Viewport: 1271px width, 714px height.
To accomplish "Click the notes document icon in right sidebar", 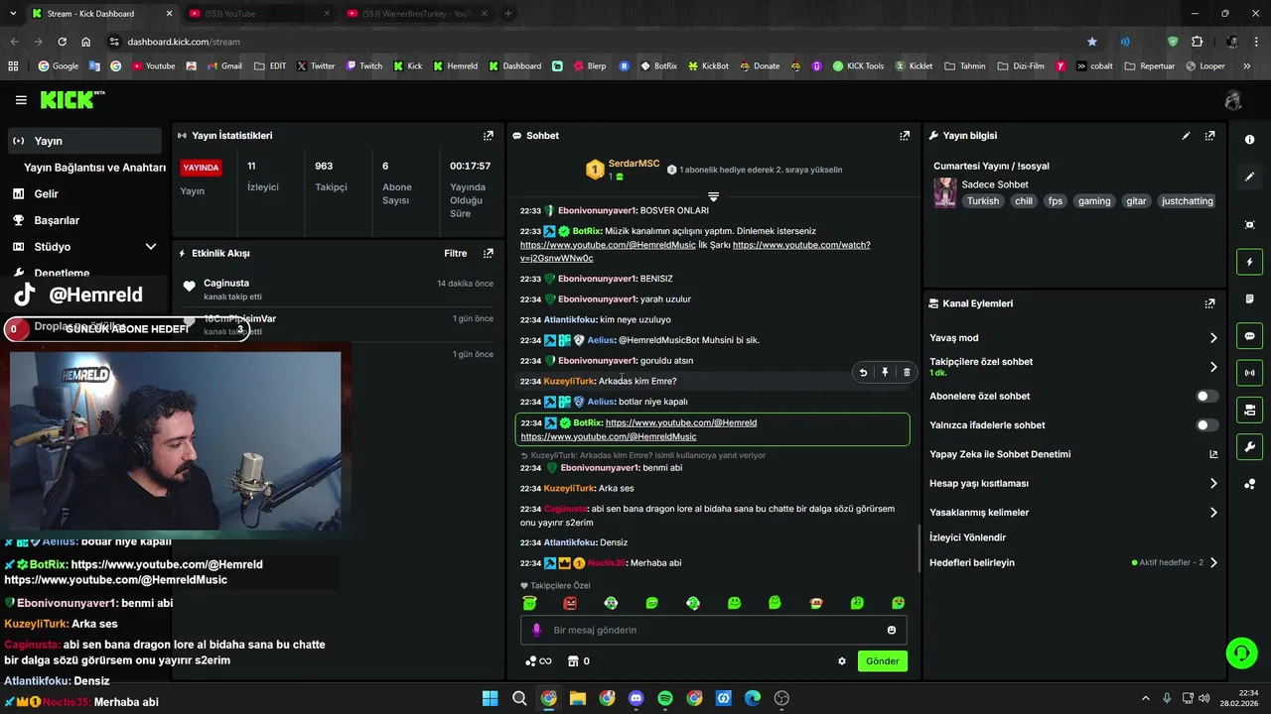I will pos(1249,298).
